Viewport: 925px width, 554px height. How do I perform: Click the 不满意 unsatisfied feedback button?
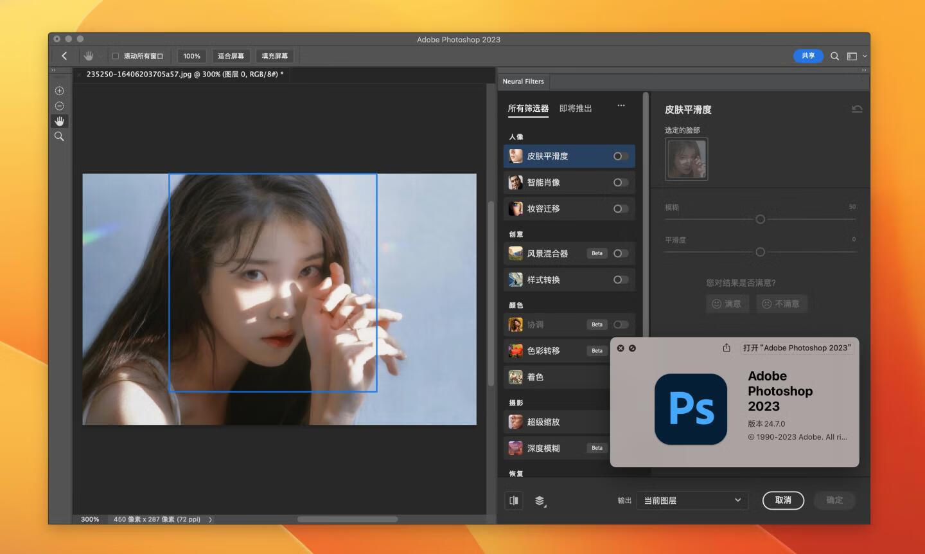coord(781,304)
